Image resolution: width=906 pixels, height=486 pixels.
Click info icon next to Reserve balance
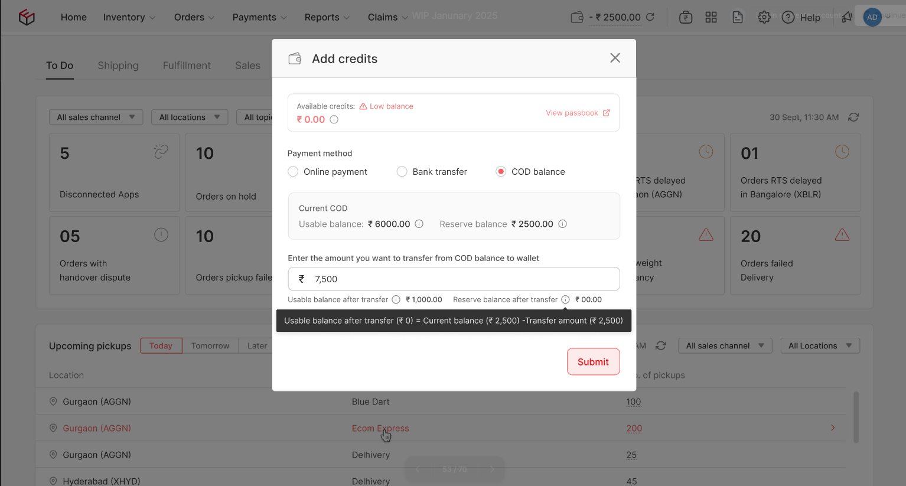point(563,224)
